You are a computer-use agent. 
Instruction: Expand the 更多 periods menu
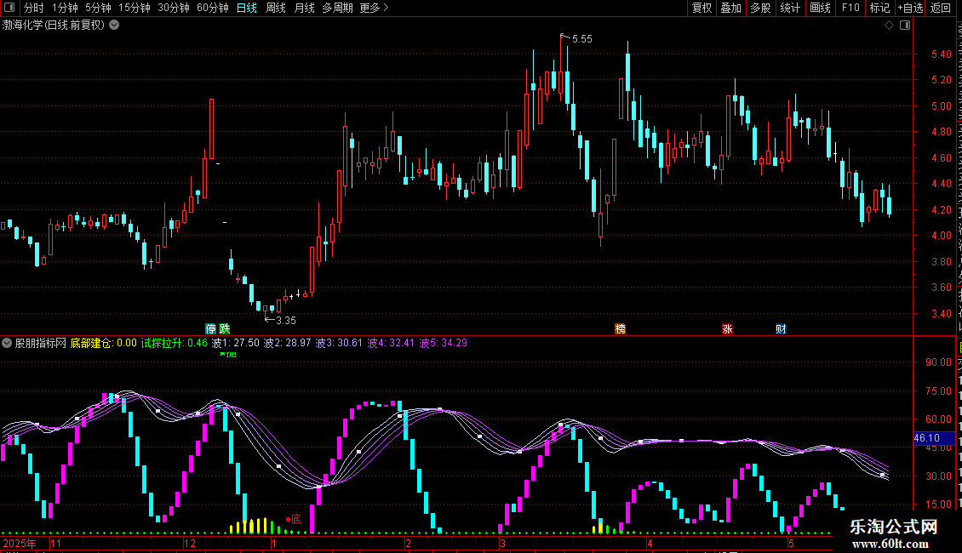pyautogui.click(x=374, y=8)
